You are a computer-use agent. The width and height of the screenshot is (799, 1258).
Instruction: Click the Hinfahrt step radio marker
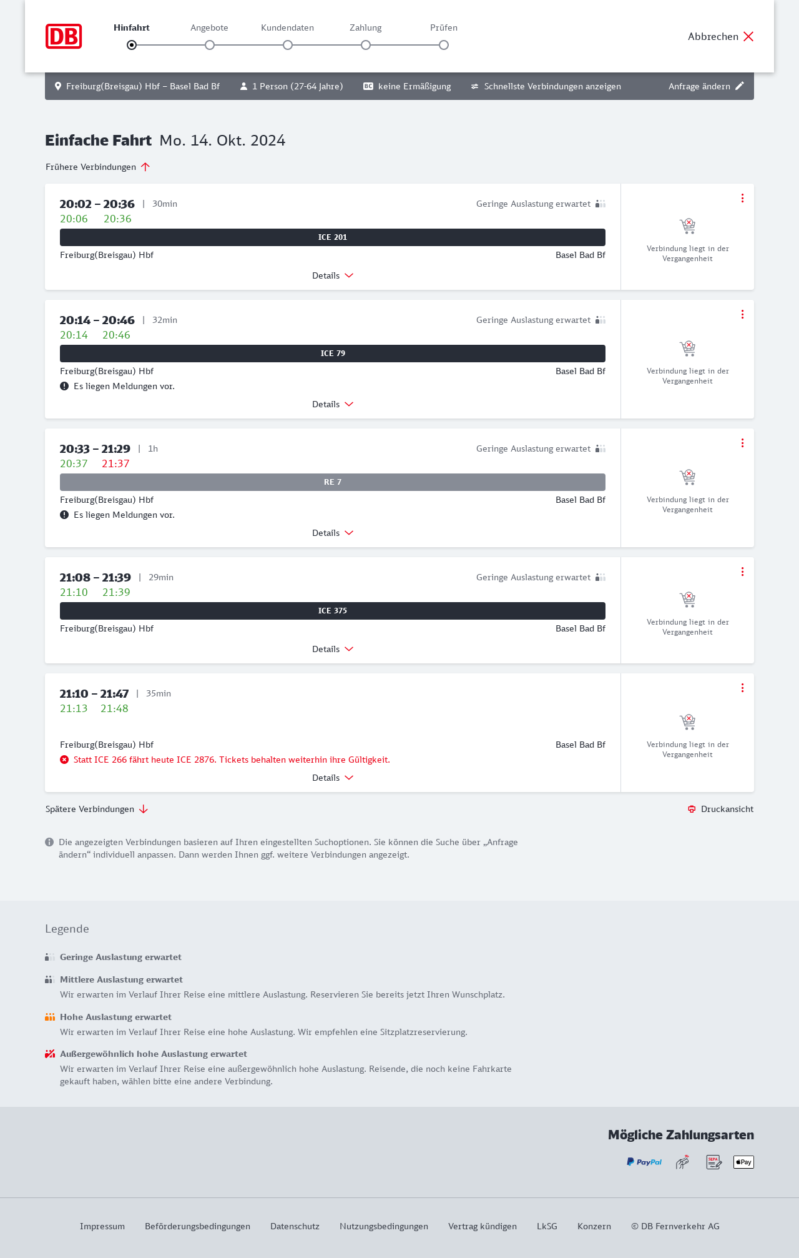(x=132, y=45)
